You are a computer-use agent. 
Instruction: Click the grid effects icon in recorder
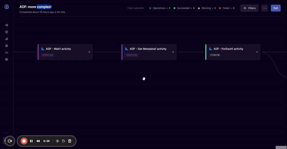pos(57,141)
